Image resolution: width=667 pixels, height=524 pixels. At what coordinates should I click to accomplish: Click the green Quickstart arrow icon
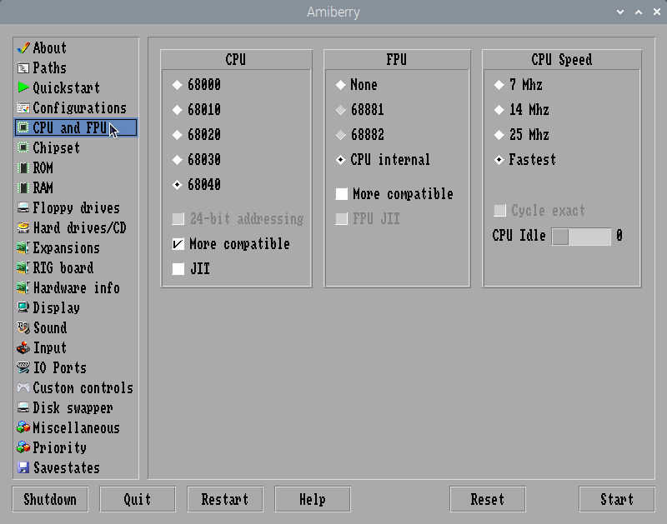tap(23, 87)
